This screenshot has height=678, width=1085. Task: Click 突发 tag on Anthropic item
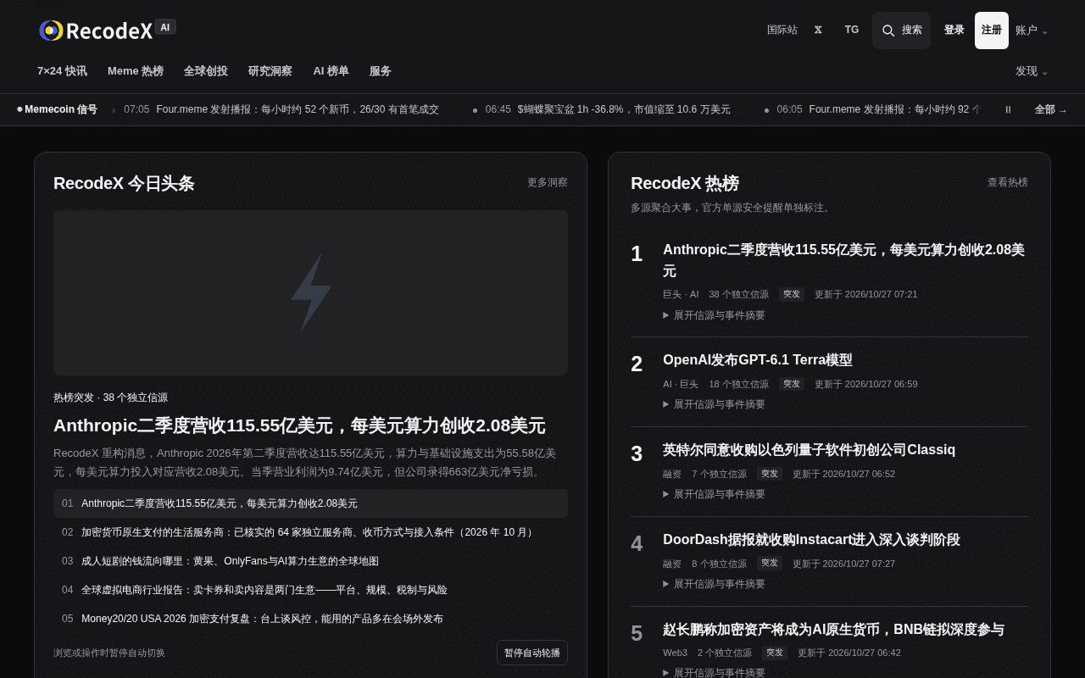(792, 294)
